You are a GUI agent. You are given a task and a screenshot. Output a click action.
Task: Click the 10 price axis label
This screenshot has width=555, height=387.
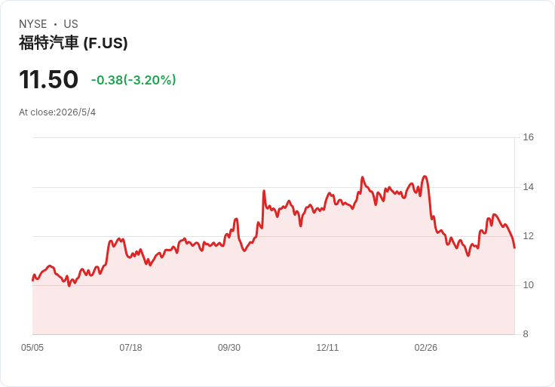(x=528, y=285)
